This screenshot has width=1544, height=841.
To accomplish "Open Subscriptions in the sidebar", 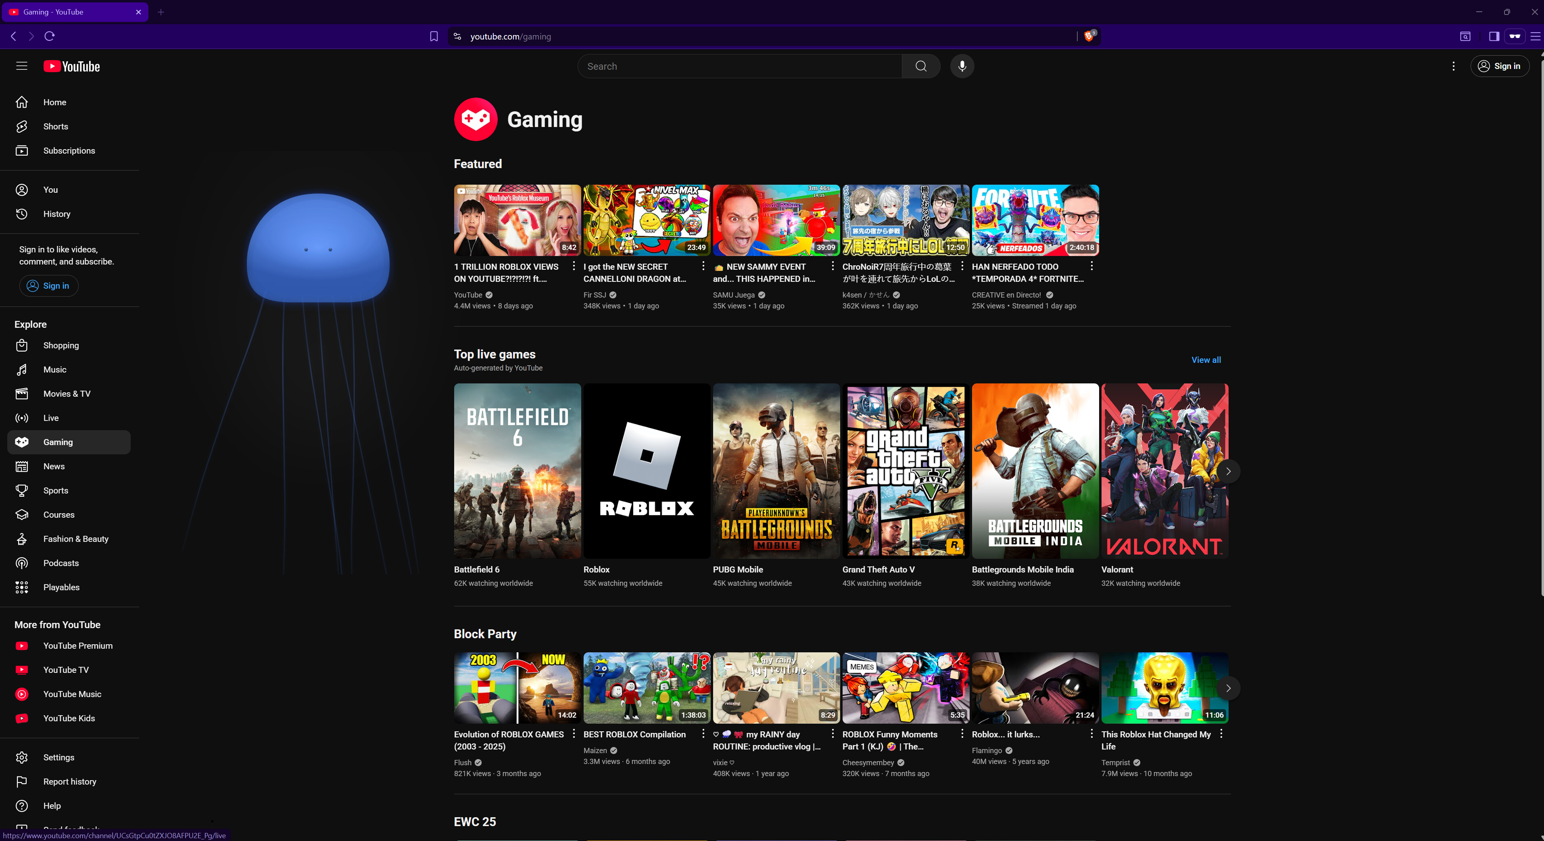I will tap(69, 150).
